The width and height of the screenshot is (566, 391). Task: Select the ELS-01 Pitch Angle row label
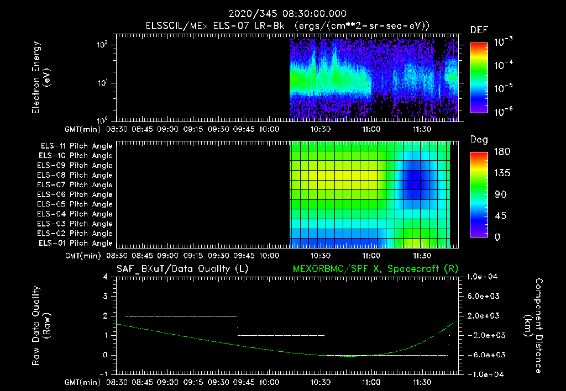coord(76,244)
